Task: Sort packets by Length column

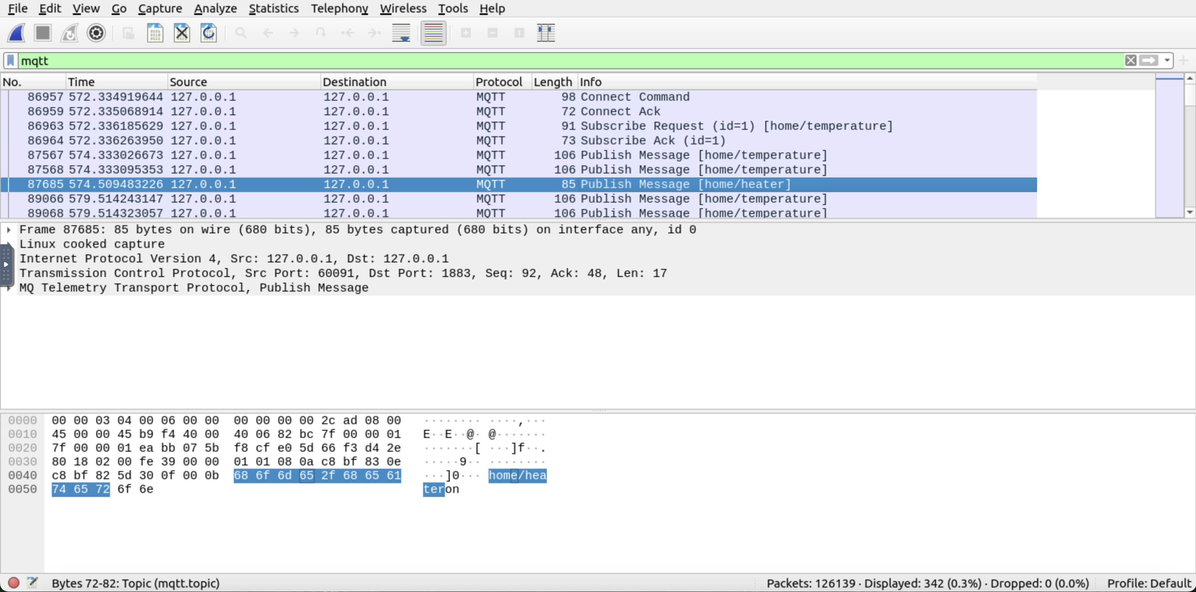Action: pyautogui.click(x=555, y=82)
